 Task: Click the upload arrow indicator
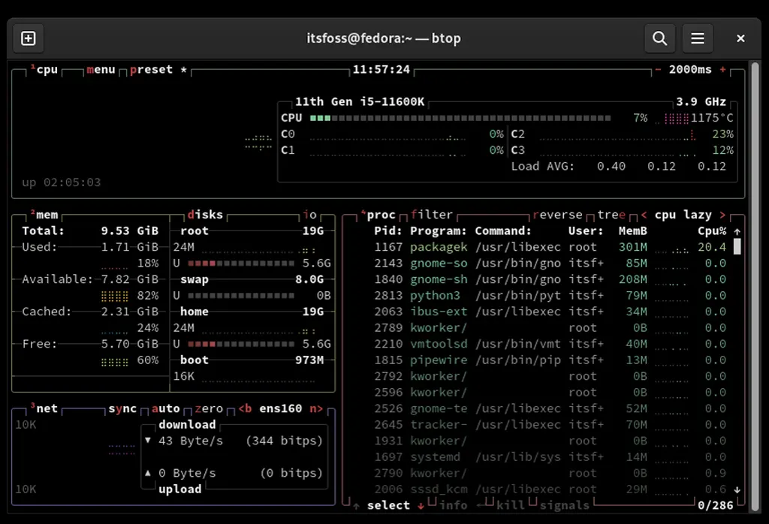(x=148, y=473)
